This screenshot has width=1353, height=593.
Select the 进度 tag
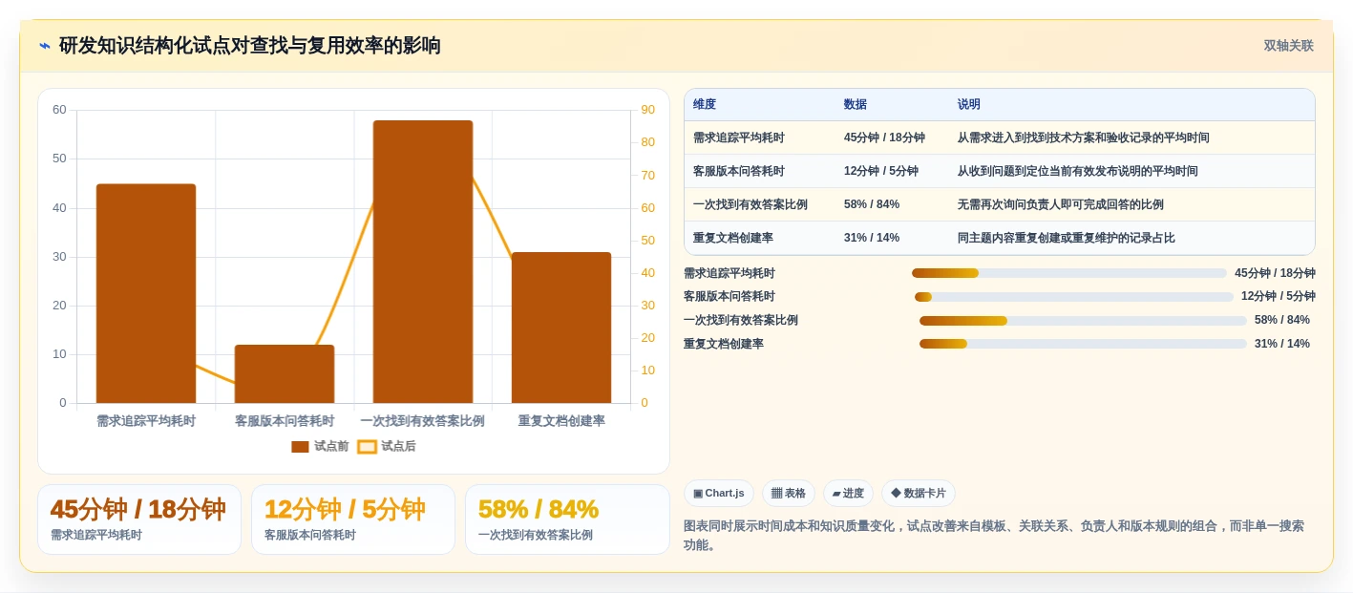click(x=848, y=493)
